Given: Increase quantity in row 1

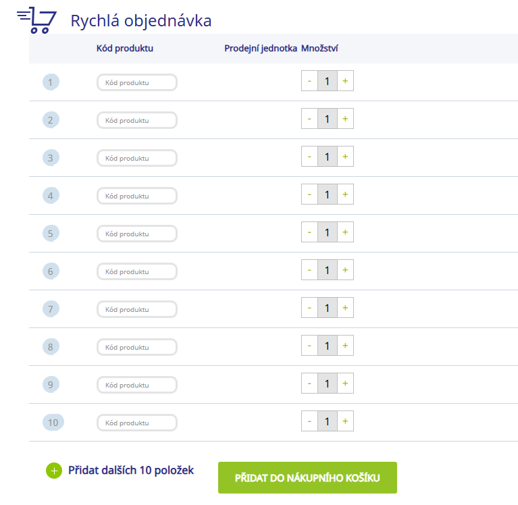Looking at the screenshot, I should (x=345, y=80).
